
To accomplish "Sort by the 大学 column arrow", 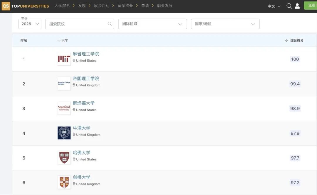I will [59, 40].
